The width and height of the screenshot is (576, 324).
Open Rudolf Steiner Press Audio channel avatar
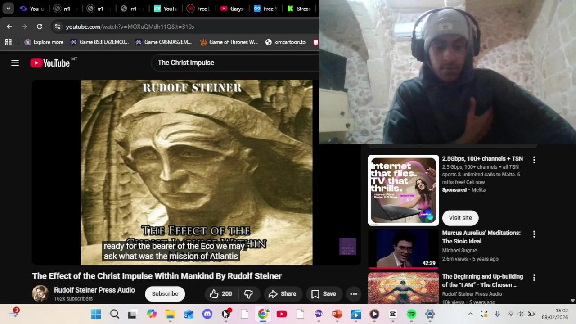(40, 294)
